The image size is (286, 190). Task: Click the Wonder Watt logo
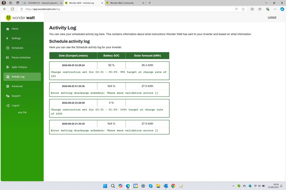20,18
